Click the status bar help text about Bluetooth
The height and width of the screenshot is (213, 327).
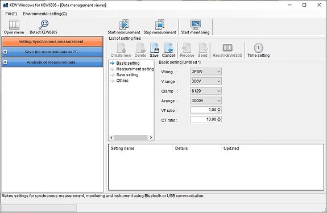(103, 196)
